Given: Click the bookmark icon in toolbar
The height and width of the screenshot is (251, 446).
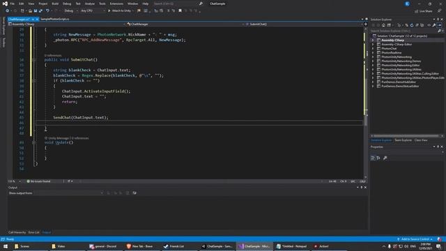Looking at the screenshot, I should coord(180,11).
